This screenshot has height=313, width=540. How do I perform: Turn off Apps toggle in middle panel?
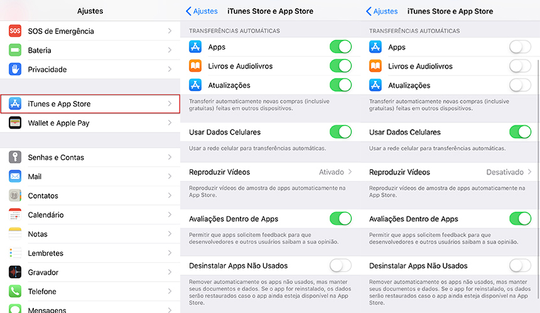(x=340, y=47)
